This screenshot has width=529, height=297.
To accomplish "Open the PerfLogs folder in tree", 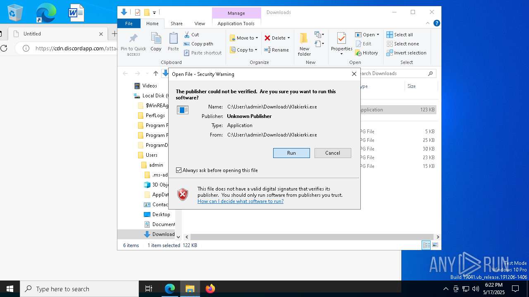I will (x=151, y=115).
